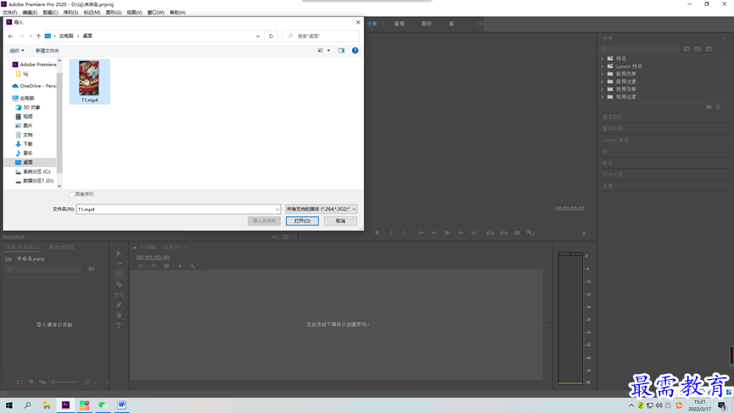Click the help icon in import dialog
The height and width of the screenshot is (413, 734).
tap(355, 51)
